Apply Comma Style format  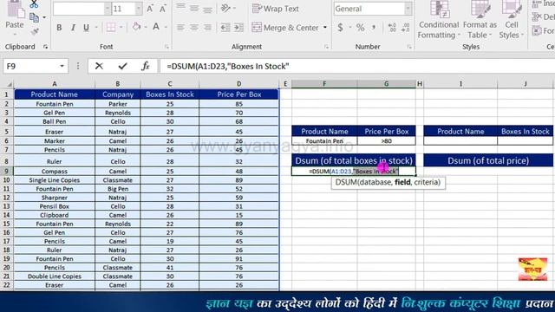point(374,27)
